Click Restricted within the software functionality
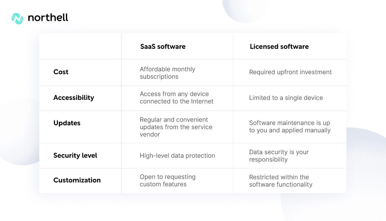386x221 pixels. coord(280,181)
